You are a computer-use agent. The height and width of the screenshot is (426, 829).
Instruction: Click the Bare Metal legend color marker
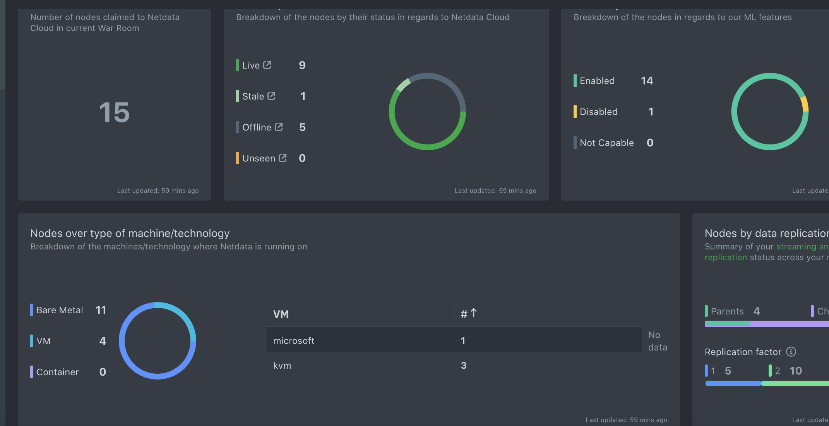coord(32,310)
